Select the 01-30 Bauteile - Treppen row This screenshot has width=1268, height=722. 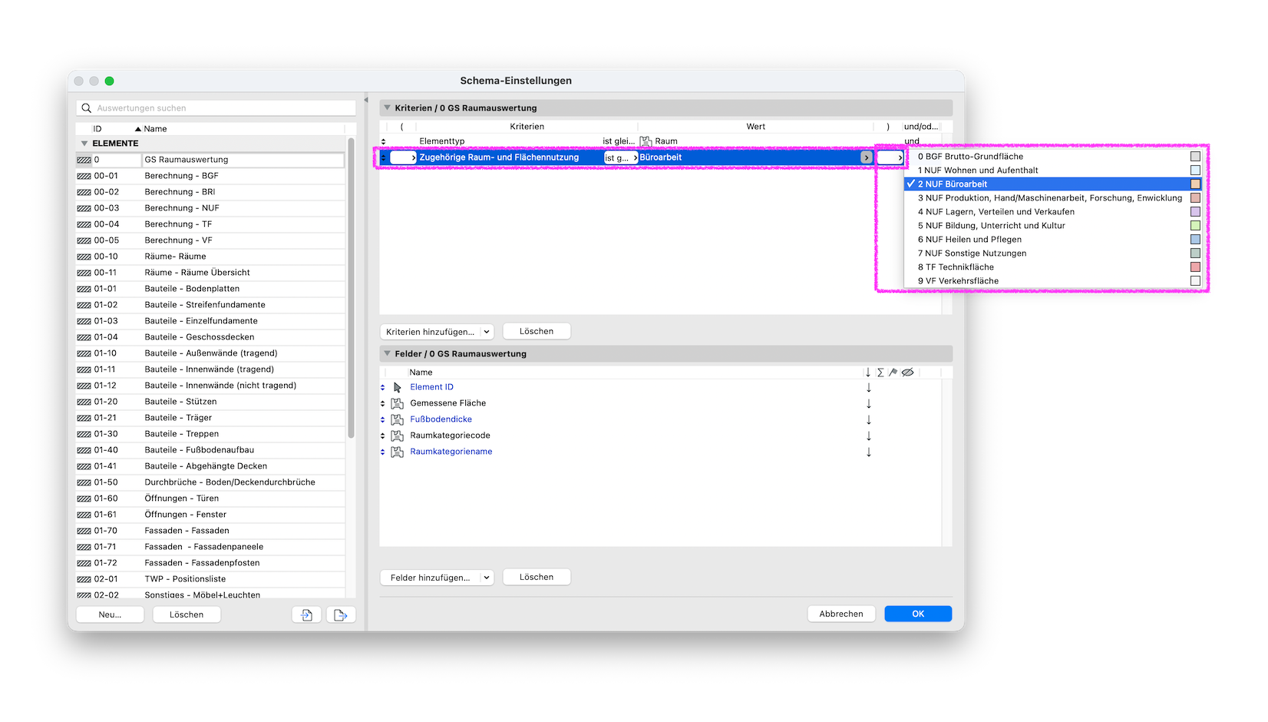click(x=210, y=434)
